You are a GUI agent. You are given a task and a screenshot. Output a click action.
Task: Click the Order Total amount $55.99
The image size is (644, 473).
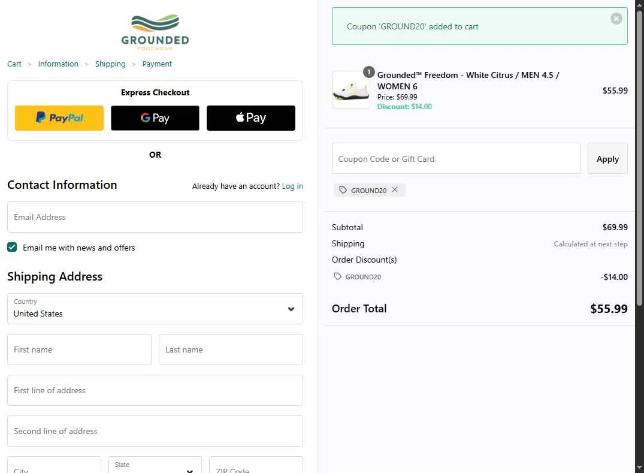[608, 309]
